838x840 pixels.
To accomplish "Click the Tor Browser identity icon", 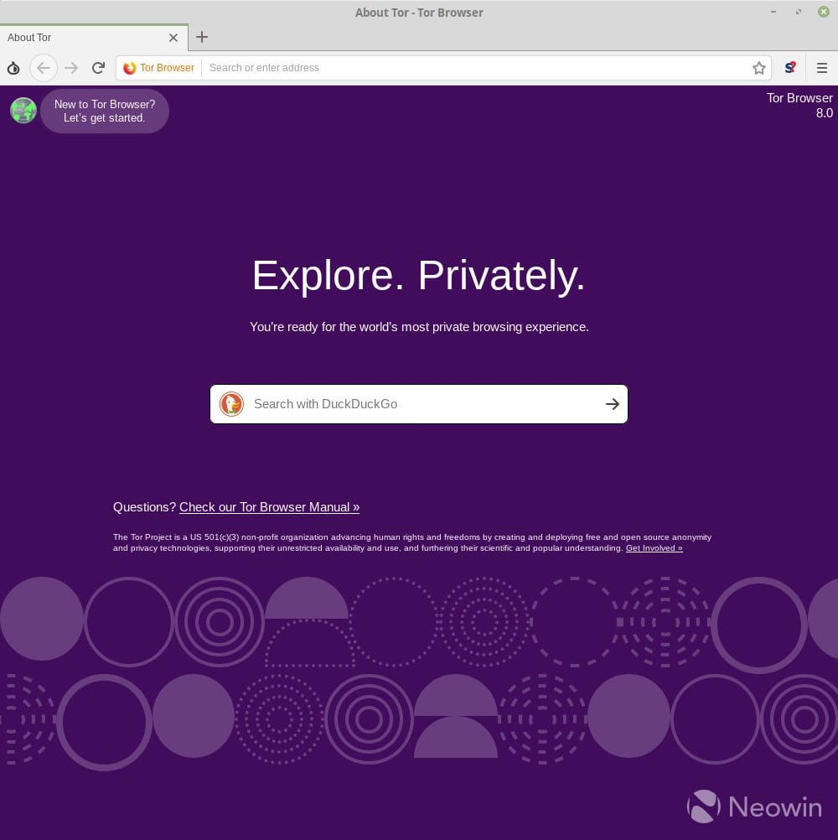I will (130, 68).
